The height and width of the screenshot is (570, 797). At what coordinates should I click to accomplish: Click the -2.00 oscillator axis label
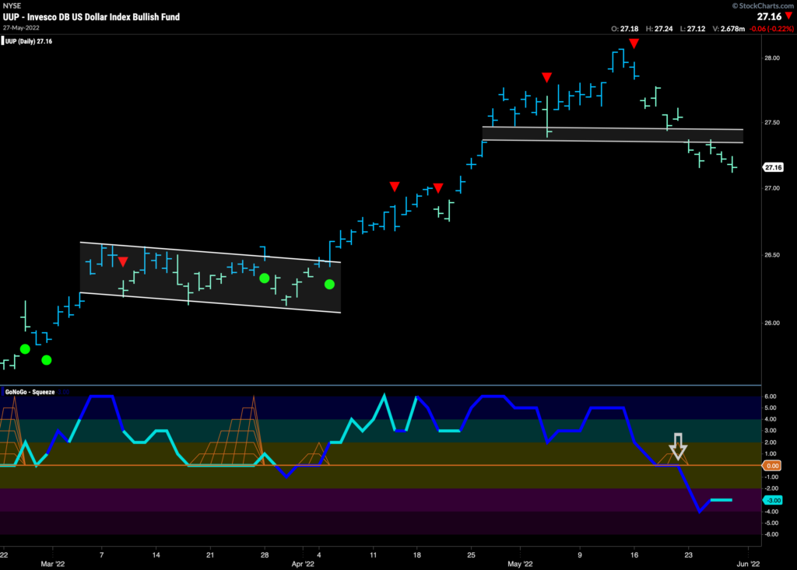tap(771, 488)
